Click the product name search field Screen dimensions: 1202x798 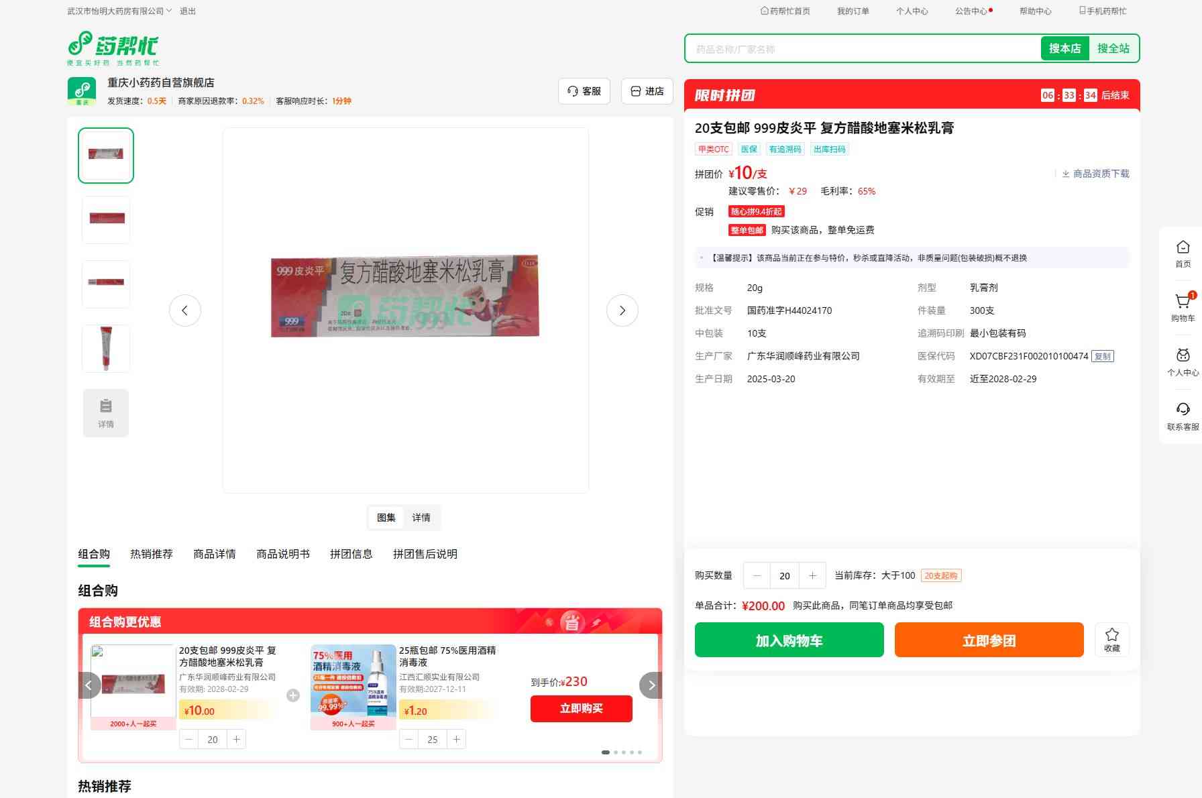862,49
